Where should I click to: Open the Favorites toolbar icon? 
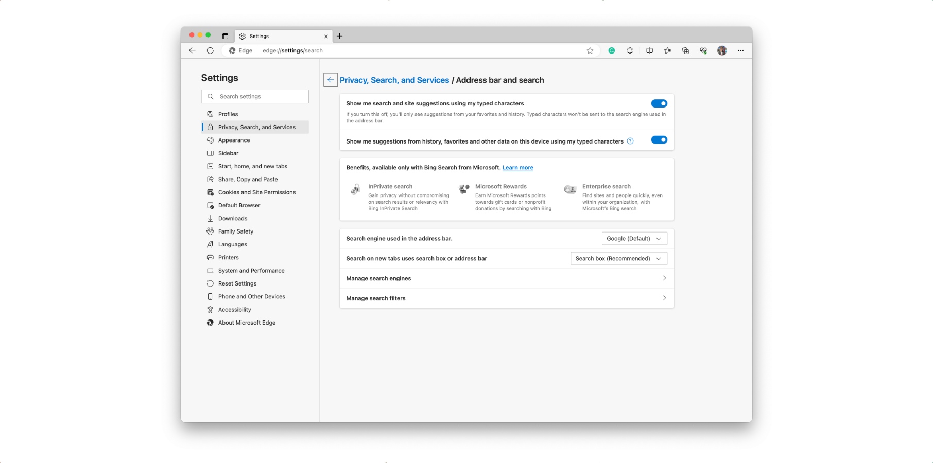tap(667, 50)
